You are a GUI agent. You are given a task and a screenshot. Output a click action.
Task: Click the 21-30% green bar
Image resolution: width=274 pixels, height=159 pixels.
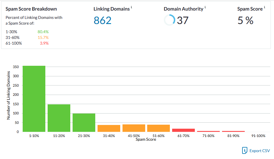(x=84, y=122)
